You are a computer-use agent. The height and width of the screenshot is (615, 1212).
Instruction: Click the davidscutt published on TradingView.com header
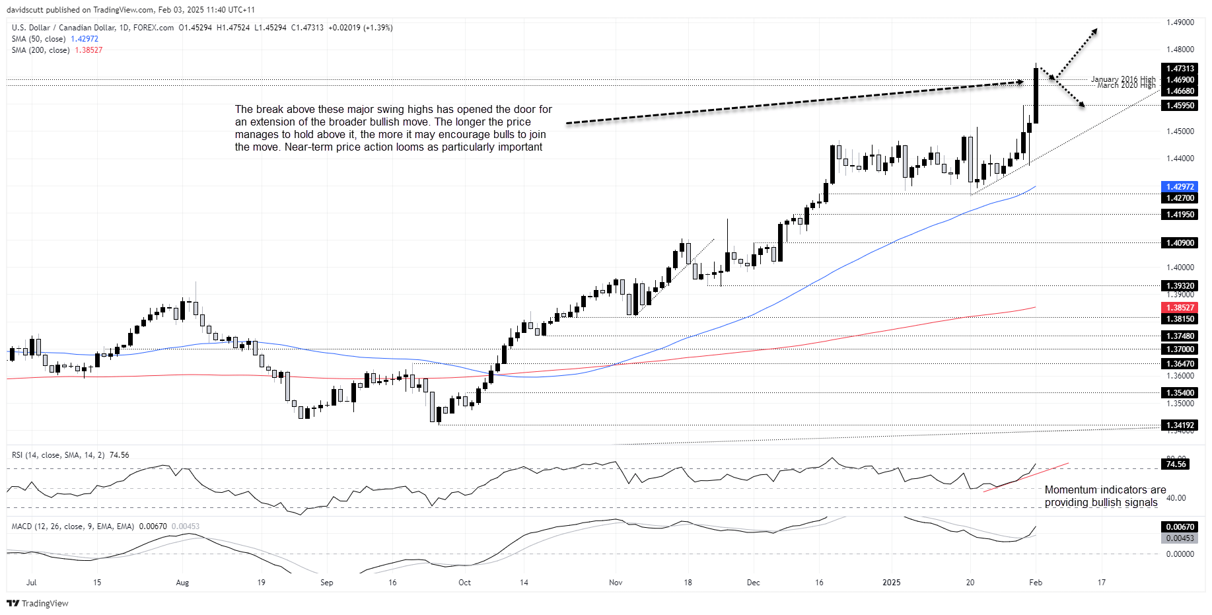(x=130, y=10)
